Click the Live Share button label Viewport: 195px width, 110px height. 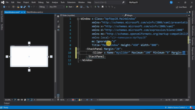(x=183, y=7)
